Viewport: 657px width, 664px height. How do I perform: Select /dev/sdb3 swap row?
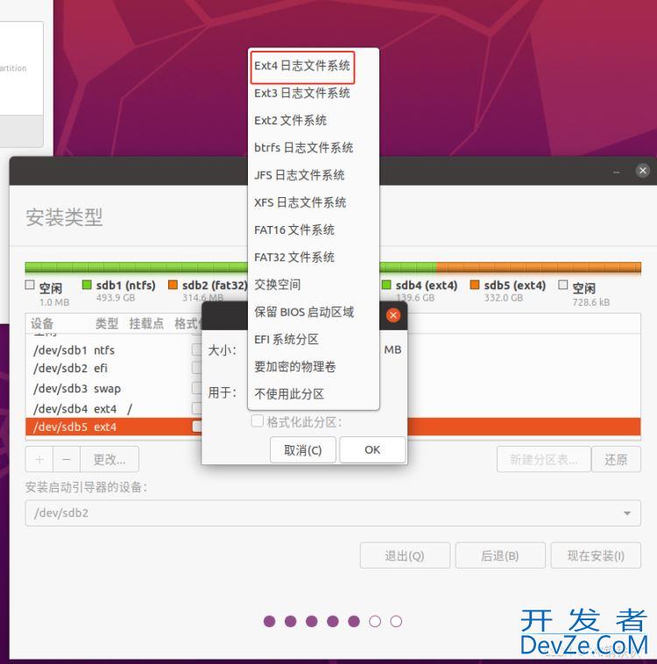[115, 388]
